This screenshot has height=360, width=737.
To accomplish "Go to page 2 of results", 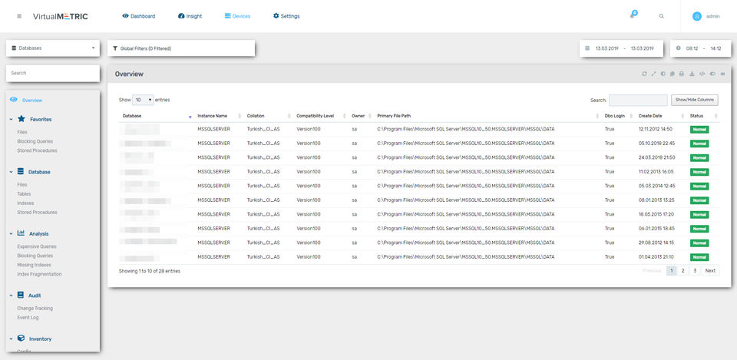I will [x=682, y=271].
